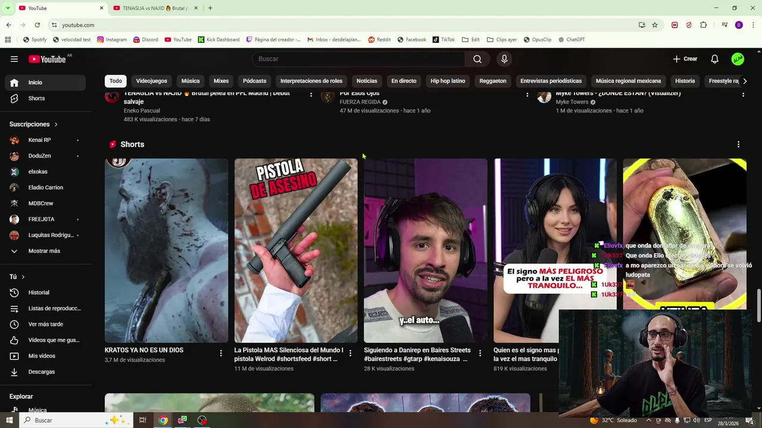The image size is (762, 428).
Task: Start voice search with microphone icon
Action: coord(504,59)
